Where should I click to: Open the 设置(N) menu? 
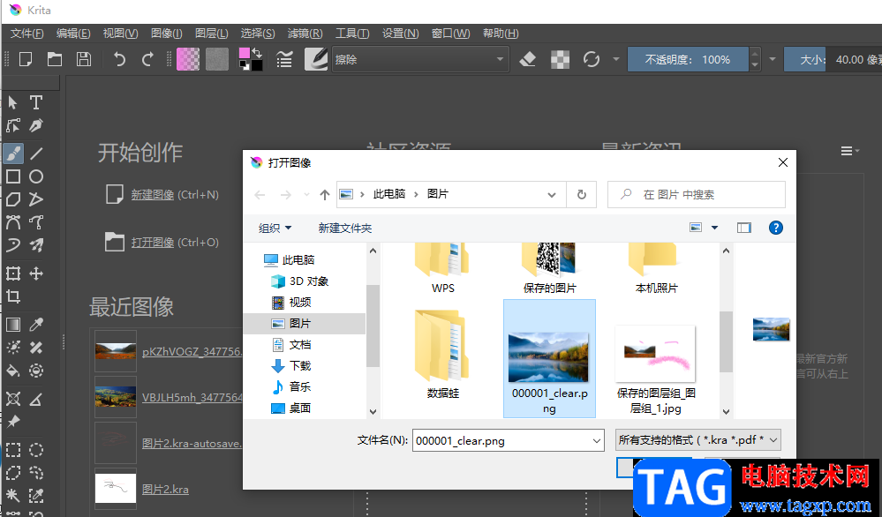[401, 34]
